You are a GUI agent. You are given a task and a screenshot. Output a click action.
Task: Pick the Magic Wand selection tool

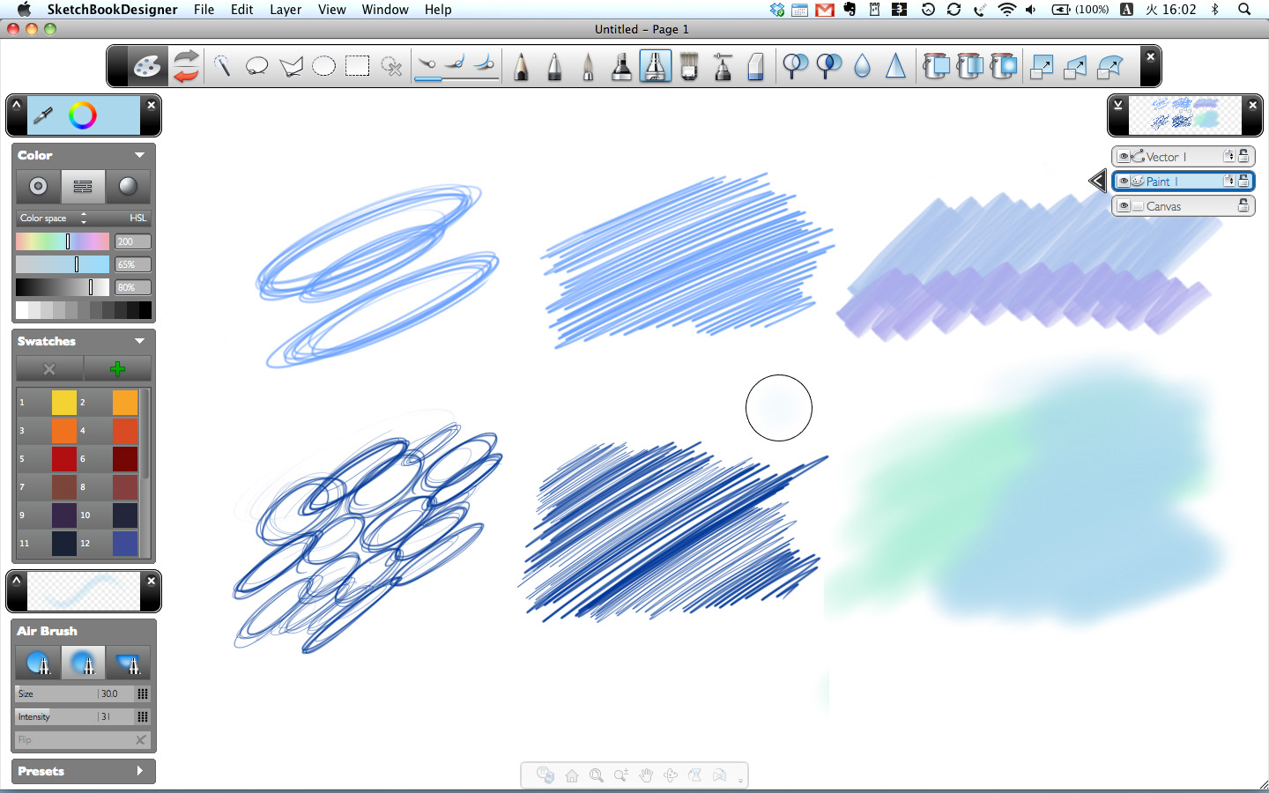391,67
